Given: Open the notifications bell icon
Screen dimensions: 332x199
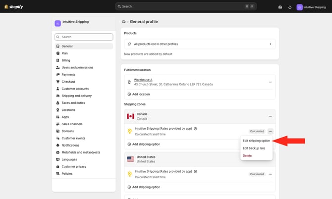Looking at the screenshot, I should pyautogui.click(x=290, y=7).
